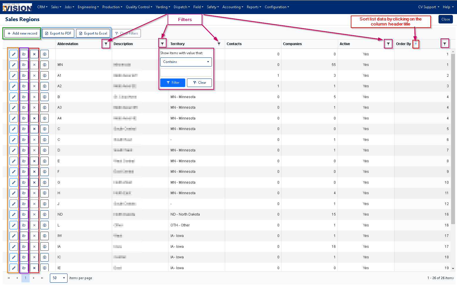Image resolution: width=457 pixels, height=285 pixels.
Task: Edit the ND region row
Action: pos(14,214)
